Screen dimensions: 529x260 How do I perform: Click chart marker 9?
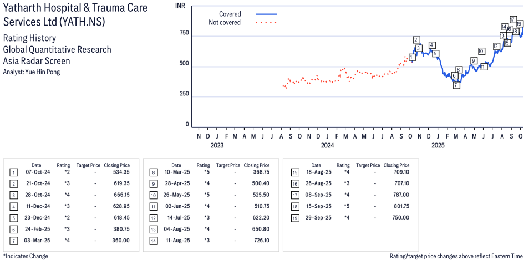pos(474,60)
